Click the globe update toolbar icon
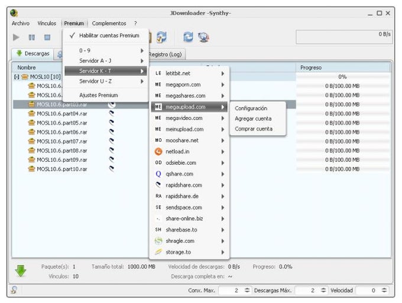 click(x=203, y=37)
